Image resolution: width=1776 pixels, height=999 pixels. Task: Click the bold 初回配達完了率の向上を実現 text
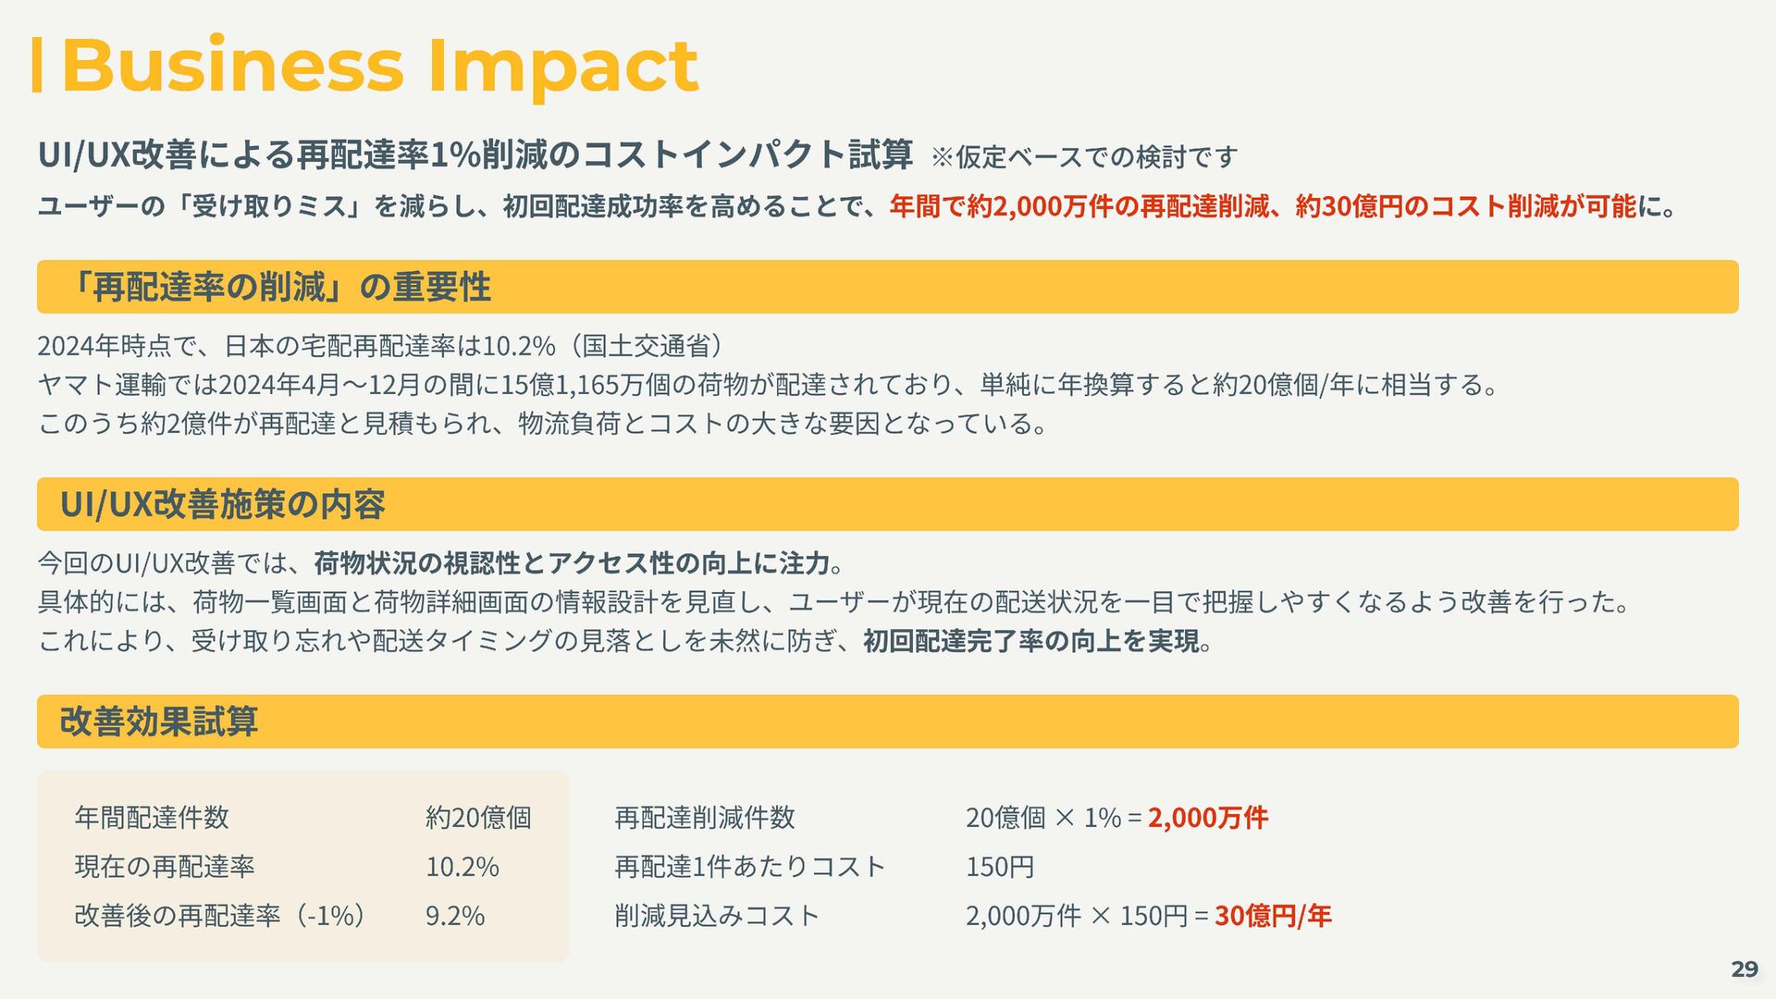click(1031, 640)
